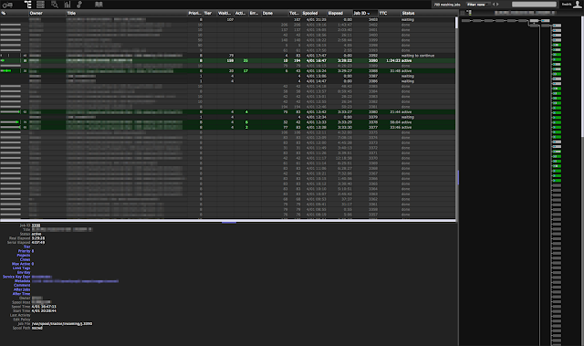
Task: Go to previous page with left arrow
Action: click(x=494, y=5)
